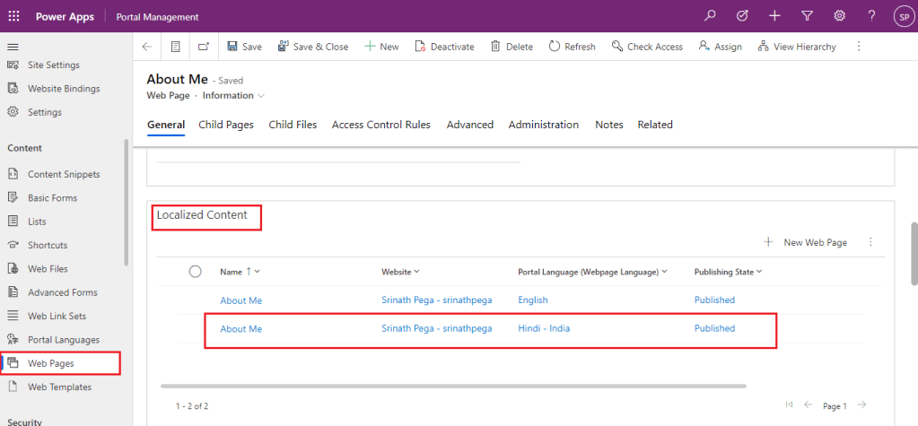Screen dimensions: 918x426
Task: Select Web Templates in the sidebar
Action: click(59, 387)
